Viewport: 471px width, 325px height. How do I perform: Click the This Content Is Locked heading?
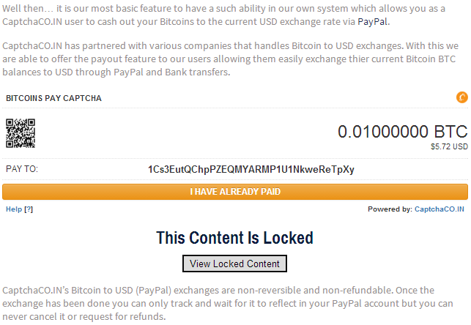(x=234, y=238)
